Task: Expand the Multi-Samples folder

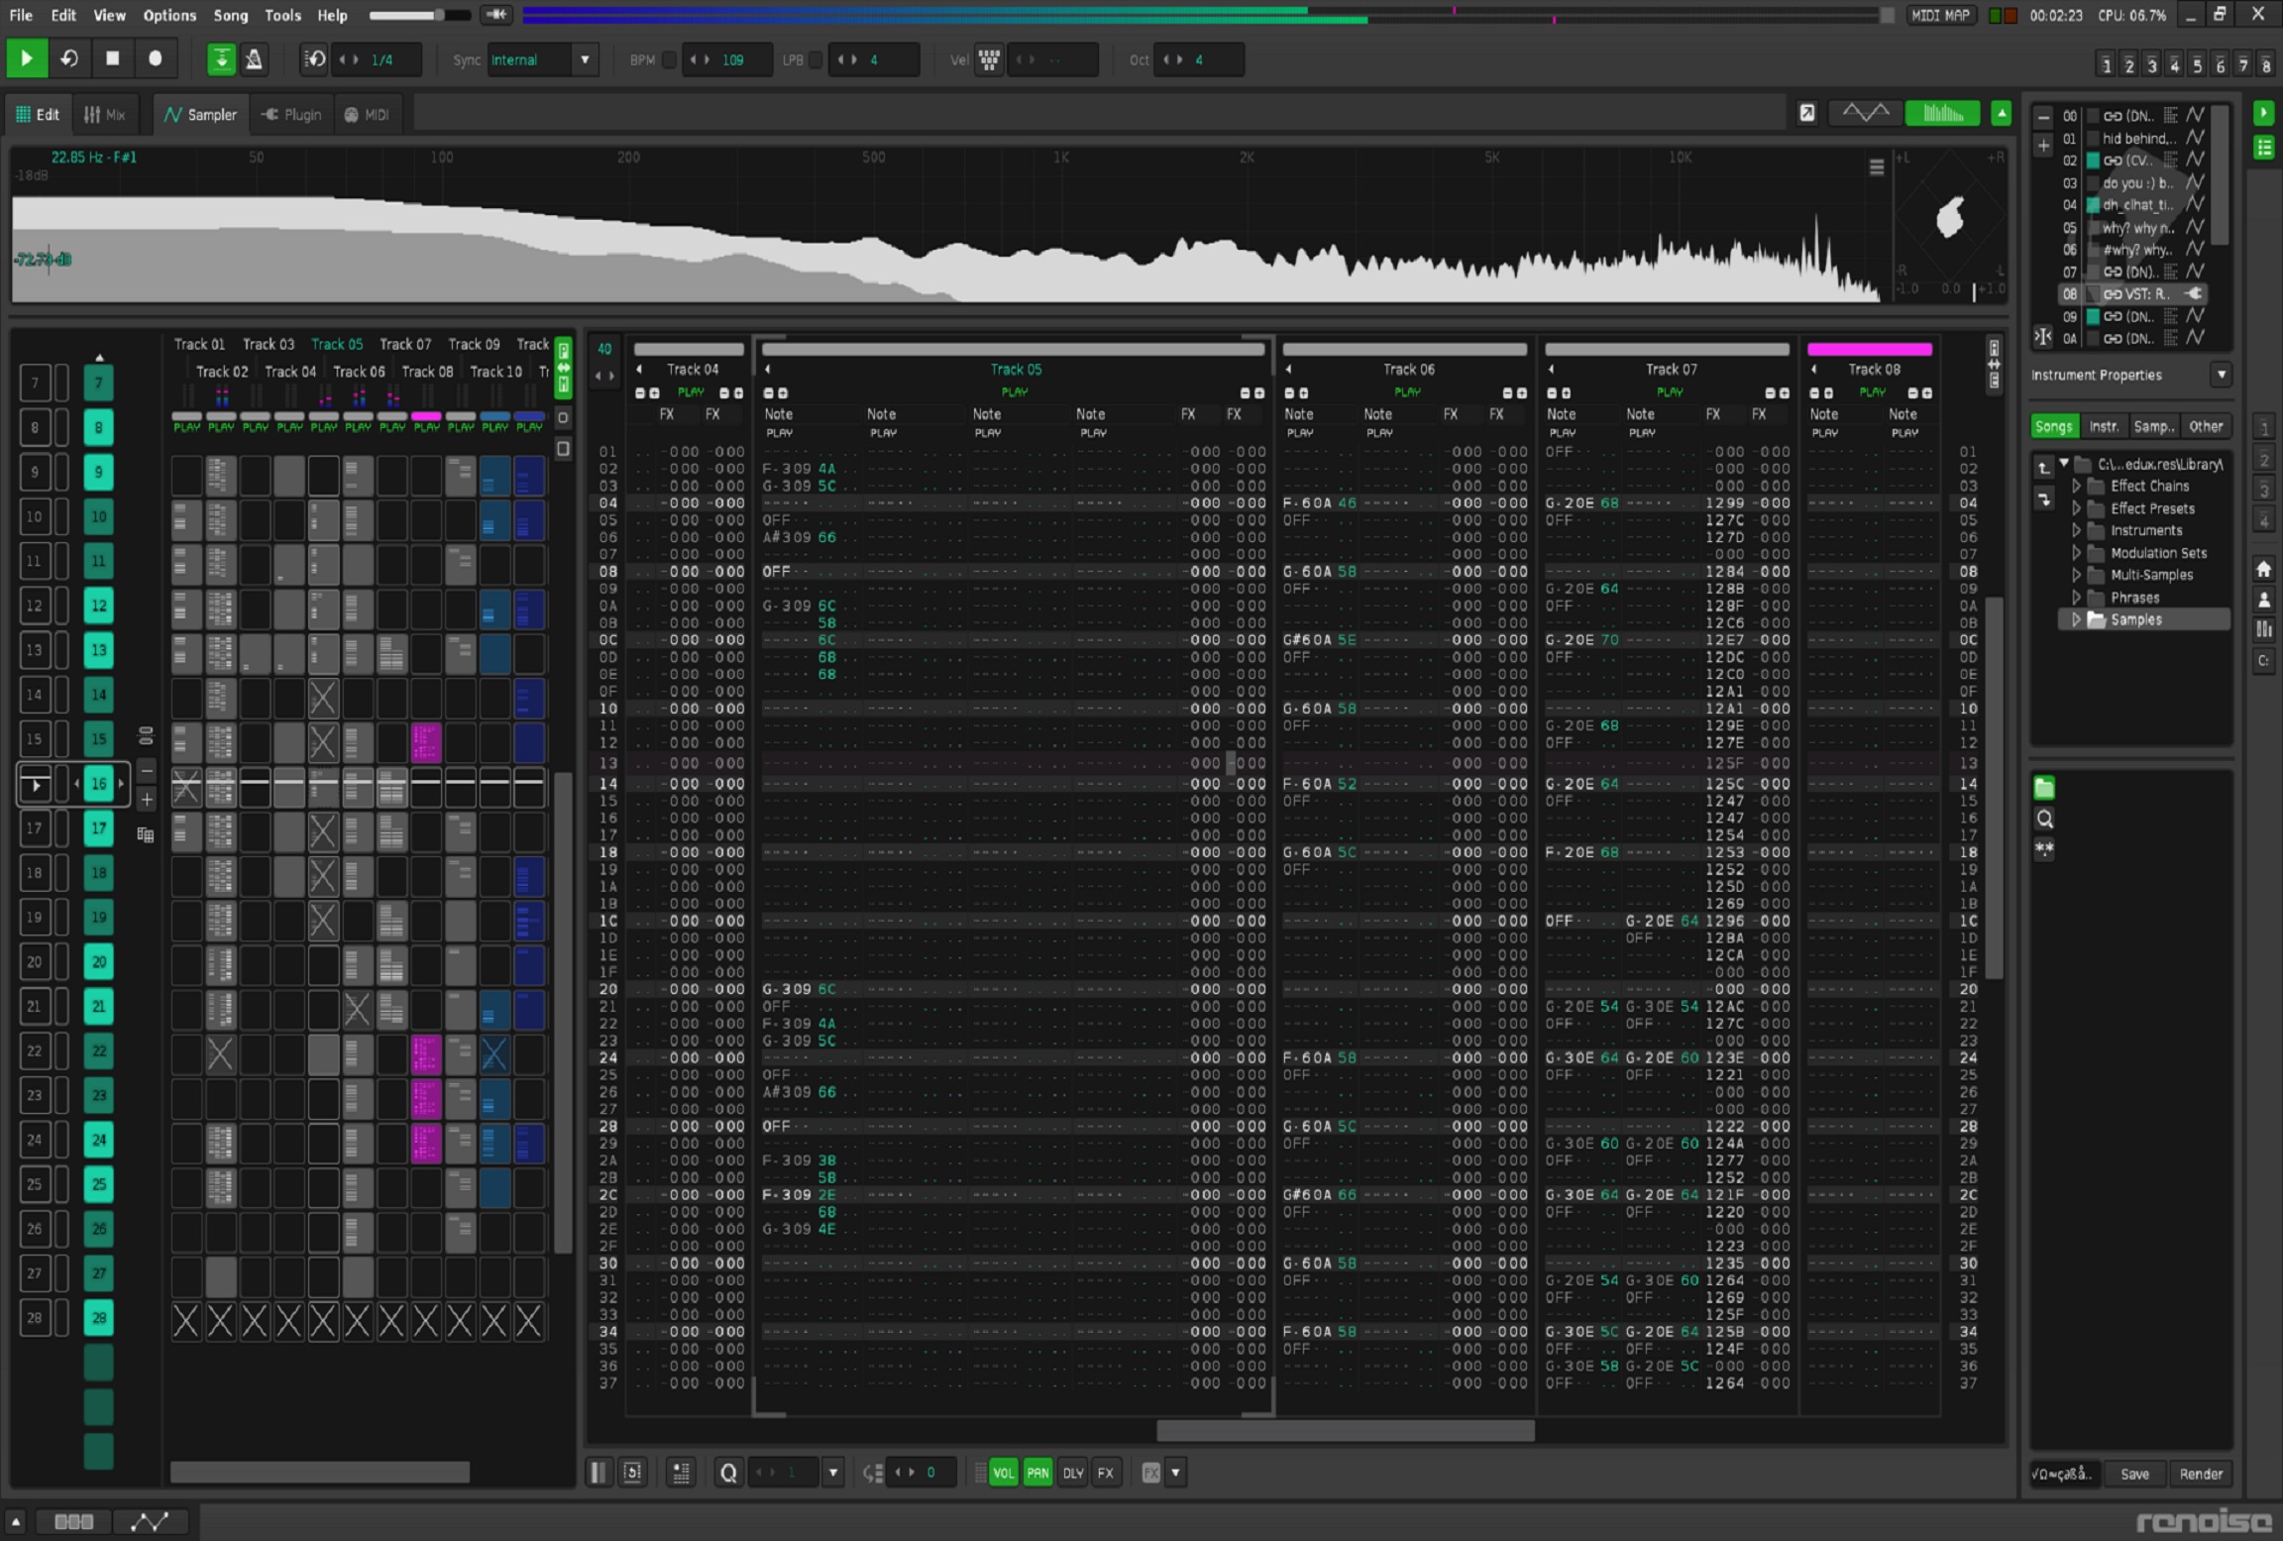Action: click(x=2077, y=575)
